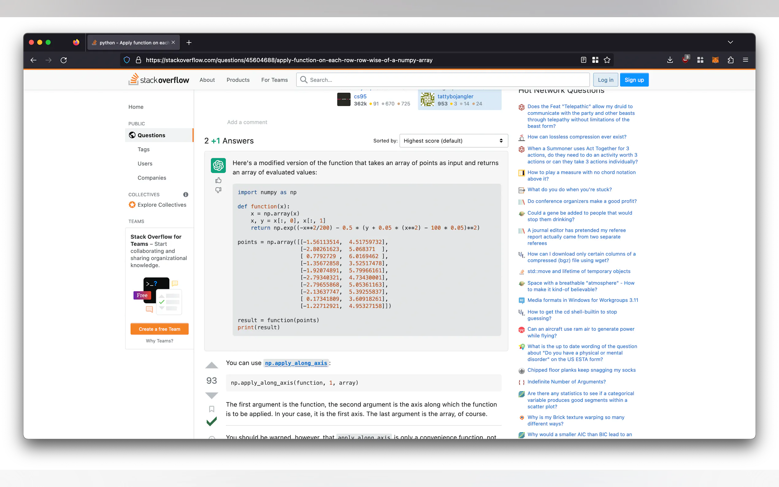Screen dimensions: 779x487
Task: Open Firefox application hamburger menu
Action: [745, 60]
